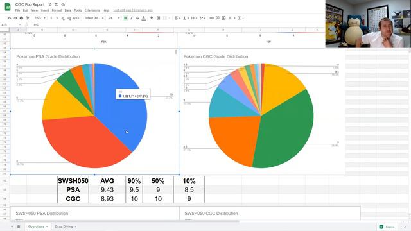
Task: Open more number formats dropdown
Action: pos(76,18)
